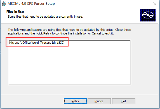Image resolution: width=160 pixels, height=109 pixels.
Task: Close the MSXML Parser Setup dialog
Action: pyautogui.click(x=155, y=4)
